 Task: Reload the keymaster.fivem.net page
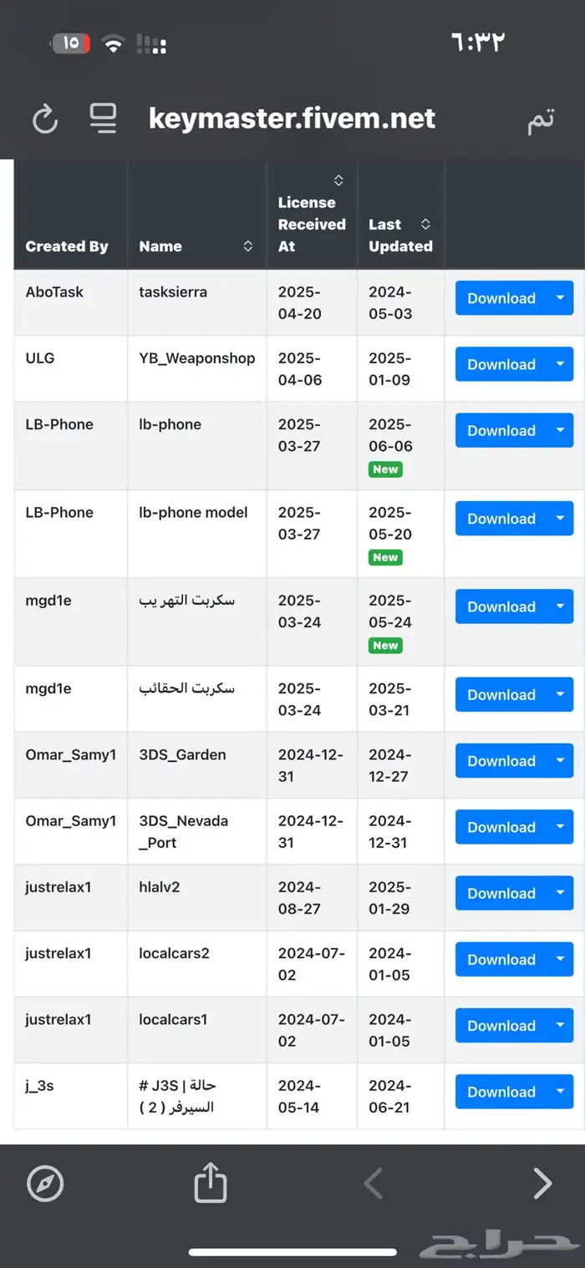click(44, 118)
